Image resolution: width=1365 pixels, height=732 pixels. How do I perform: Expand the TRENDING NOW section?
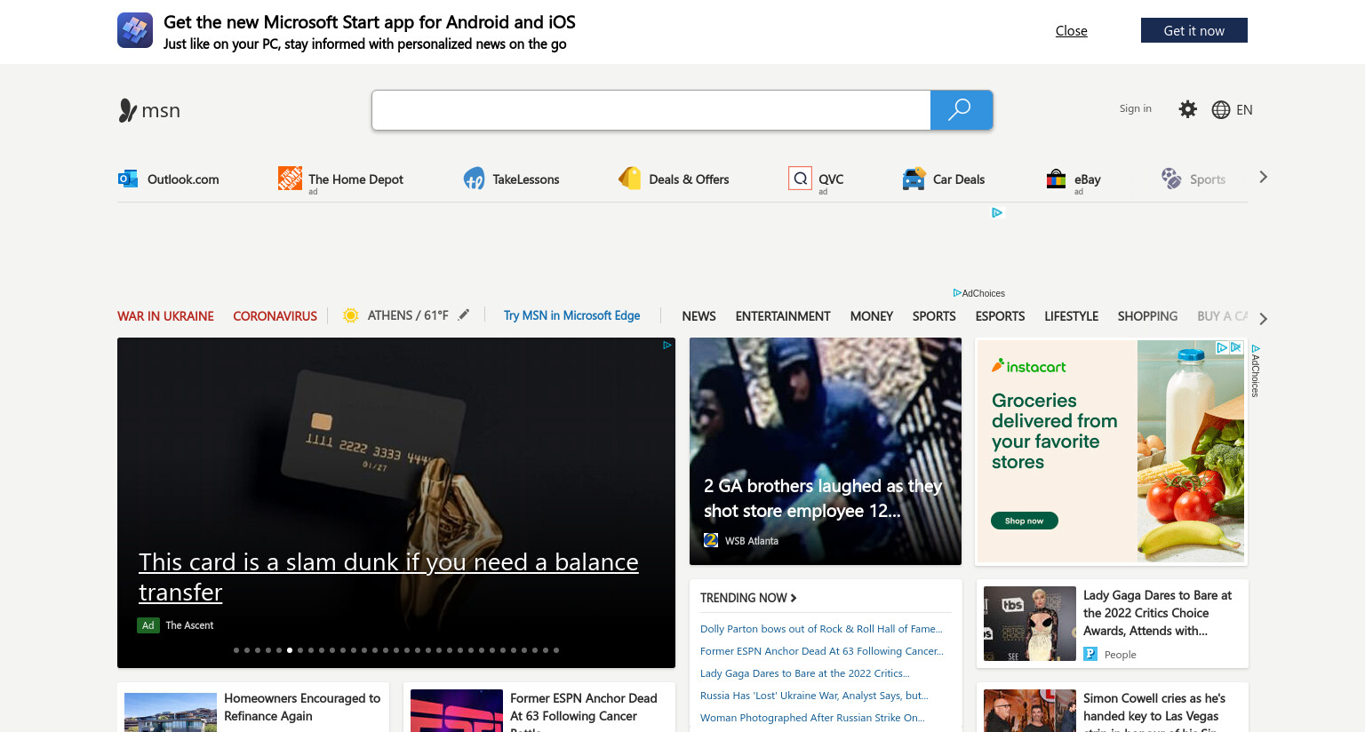coord(748,598)
